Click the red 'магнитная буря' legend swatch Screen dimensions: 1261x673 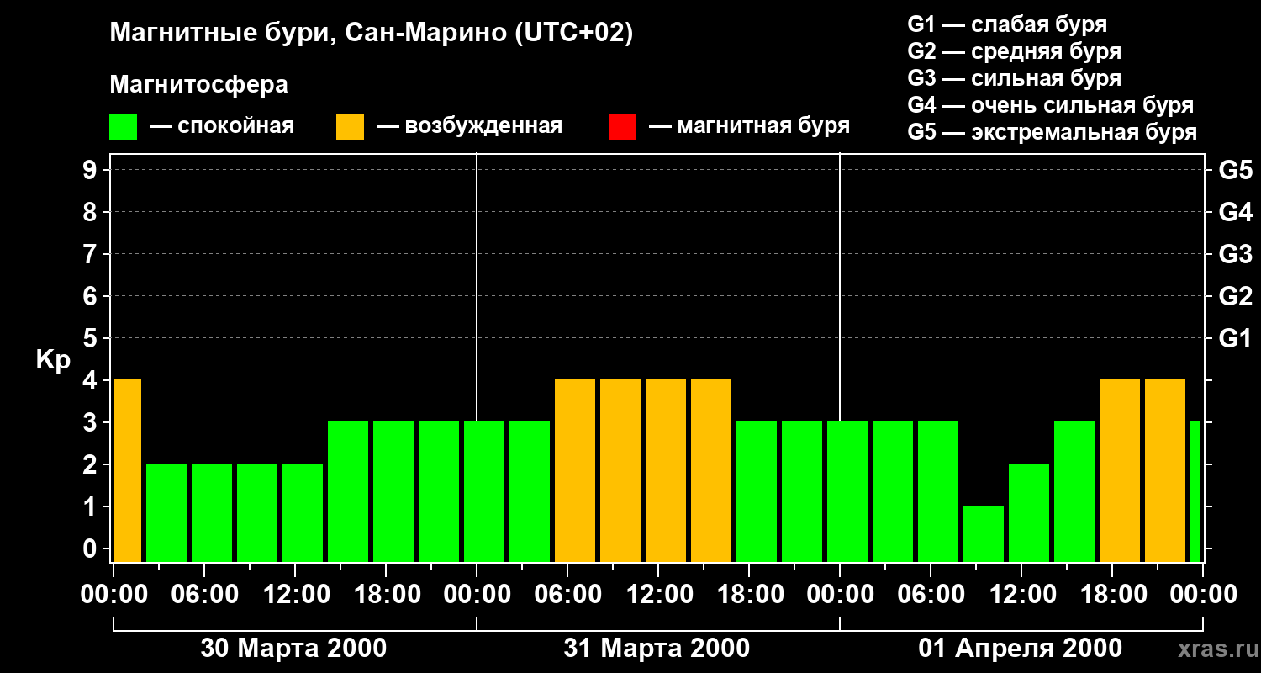[622, 127]
